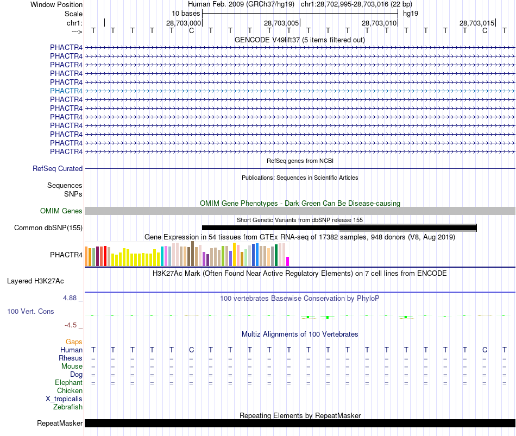Viewport: 516px width, 436px height.
Task: Click the 28,703,015 ruler coordinate
Action: 477,23
